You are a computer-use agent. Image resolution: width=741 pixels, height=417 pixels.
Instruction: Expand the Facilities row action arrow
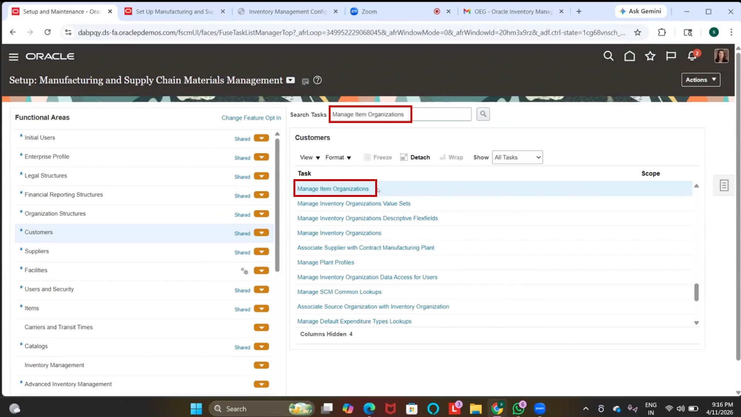click(261, 271)
